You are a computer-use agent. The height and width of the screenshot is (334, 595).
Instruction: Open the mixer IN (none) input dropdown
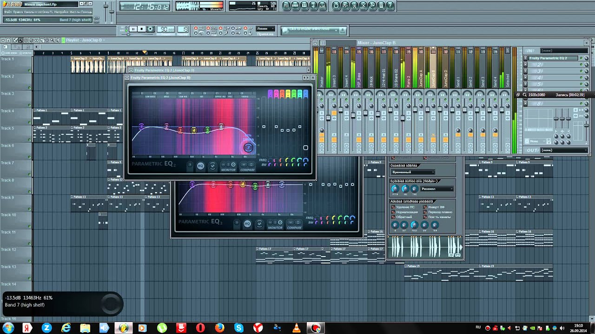(564, 51)
